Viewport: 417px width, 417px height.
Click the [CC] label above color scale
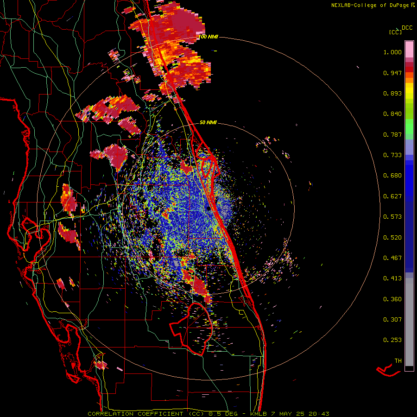point(395,32)
